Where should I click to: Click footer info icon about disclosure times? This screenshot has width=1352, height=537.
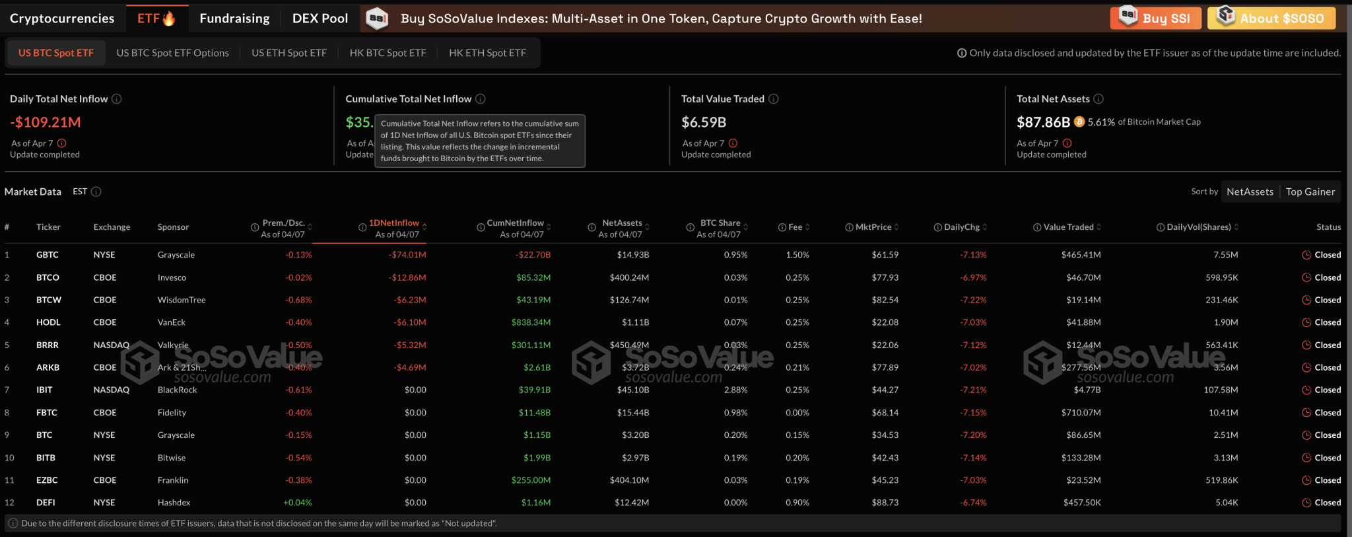pyautogui.click(x=13, y=523)
